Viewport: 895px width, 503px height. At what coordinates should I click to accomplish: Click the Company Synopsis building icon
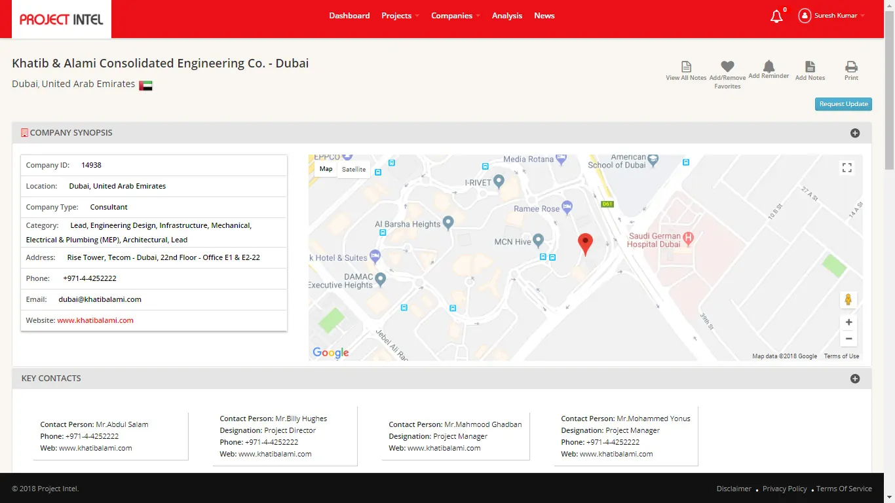pos(25,132)
